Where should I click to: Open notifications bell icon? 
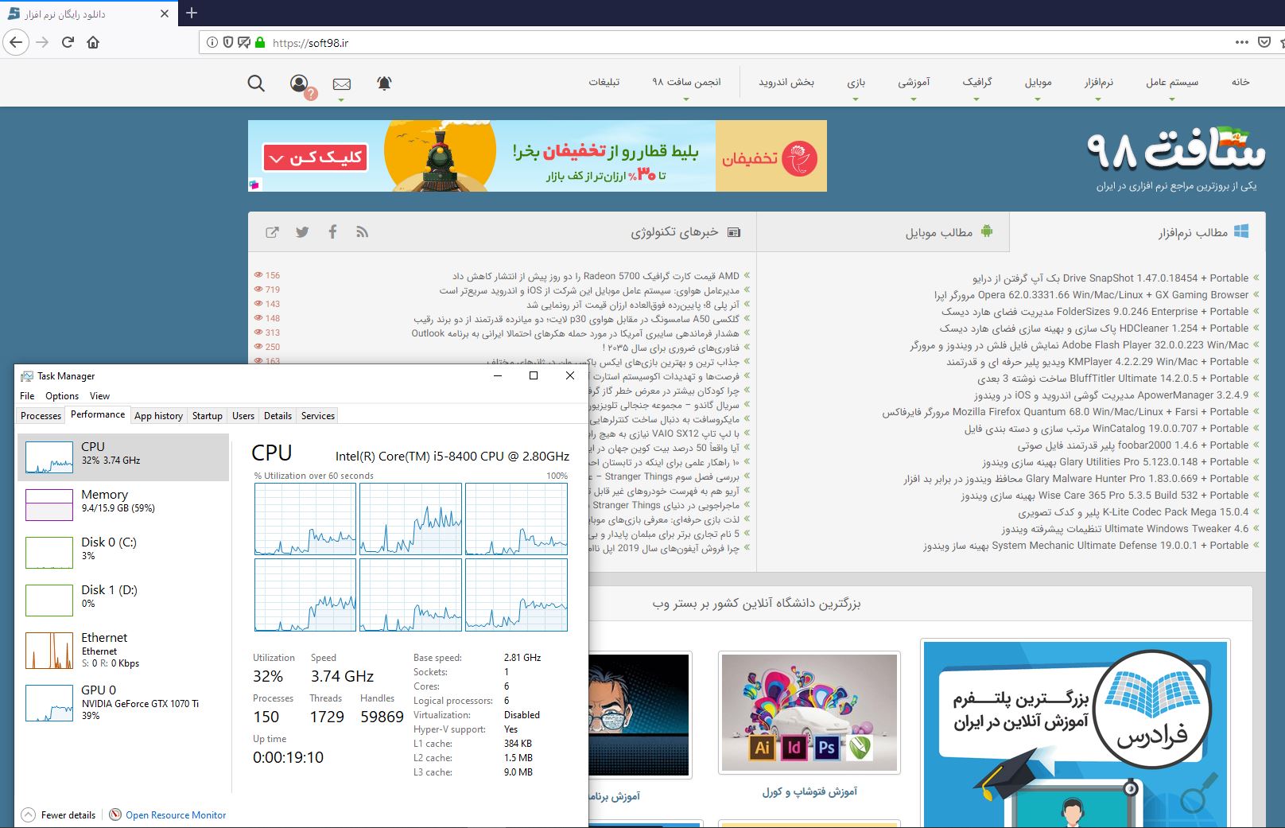pos(384,83)
